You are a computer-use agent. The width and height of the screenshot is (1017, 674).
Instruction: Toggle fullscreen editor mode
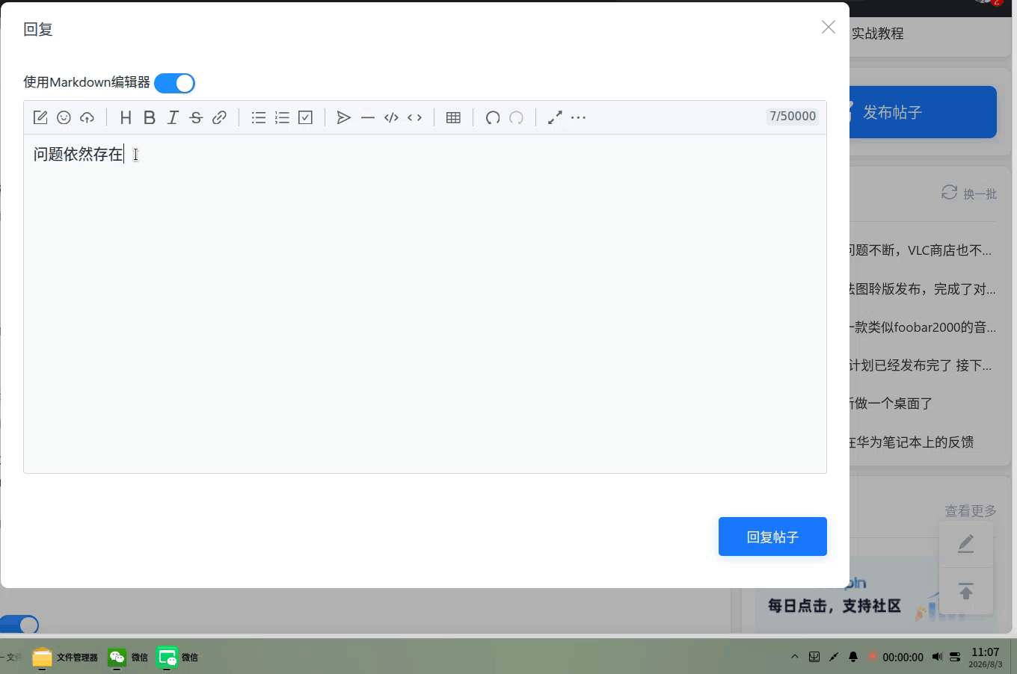point(555,117)
